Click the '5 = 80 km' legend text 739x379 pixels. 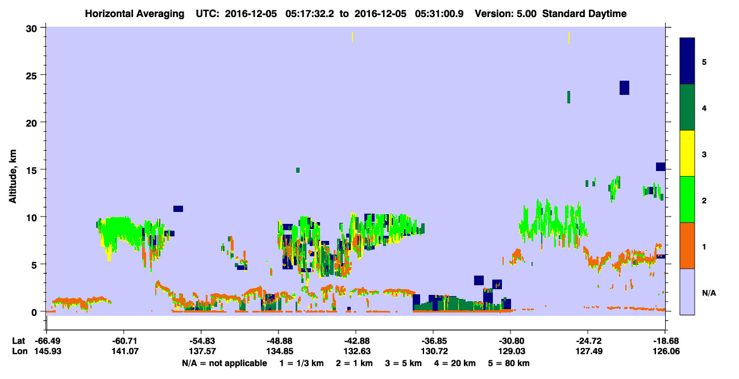pos(509,363)
